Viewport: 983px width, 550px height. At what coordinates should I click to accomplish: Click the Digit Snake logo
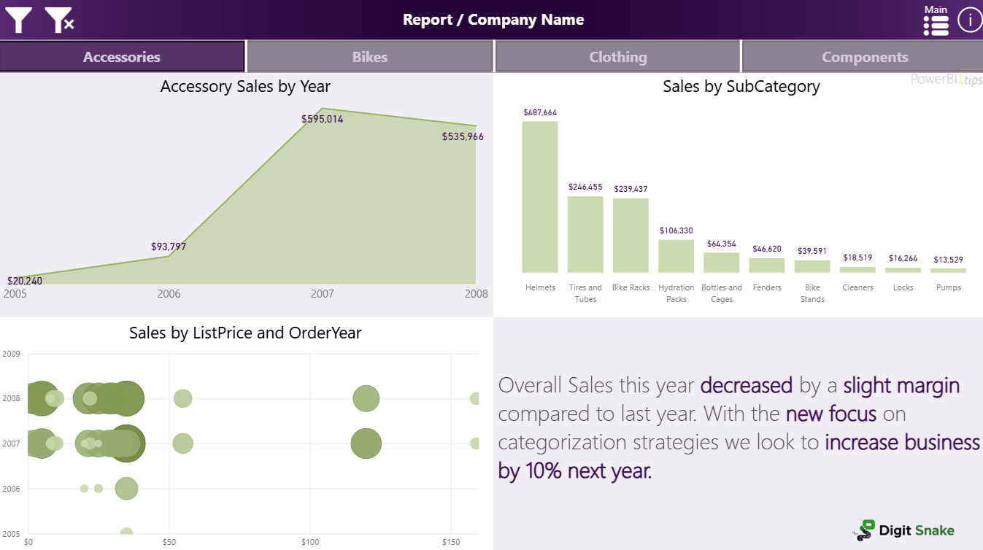pos(905,530)
